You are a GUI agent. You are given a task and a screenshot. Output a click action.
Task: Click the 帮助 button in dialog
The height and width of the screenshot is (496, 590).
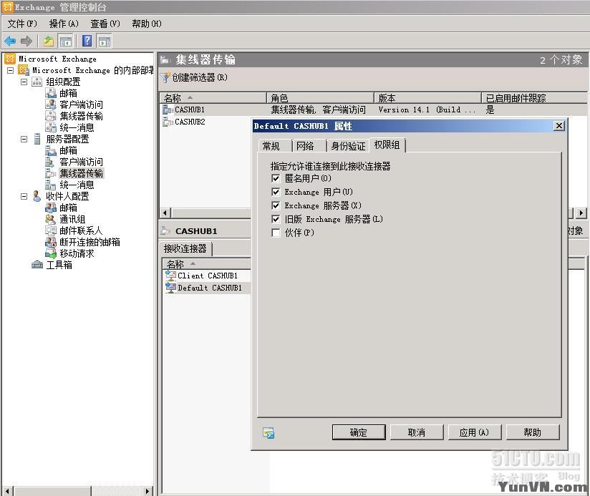pos(533,432)
